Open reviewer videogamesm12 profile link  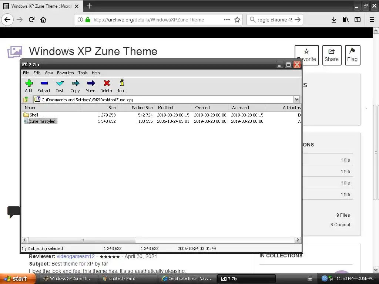[x=76, y=256]
